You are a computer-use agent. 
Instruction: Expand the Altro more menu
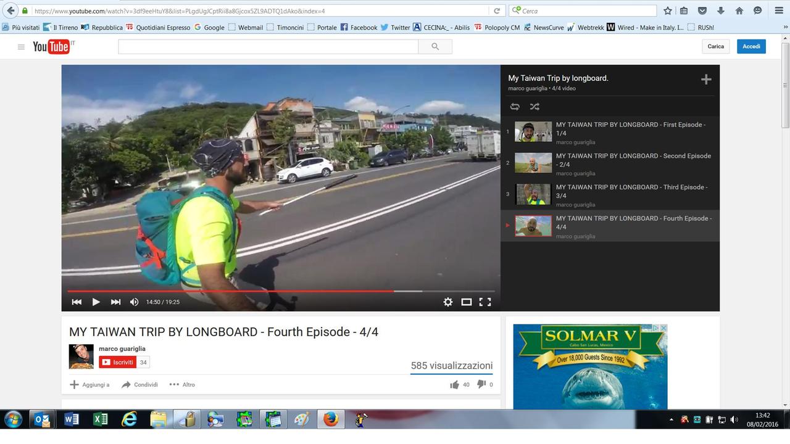point(182,385)
